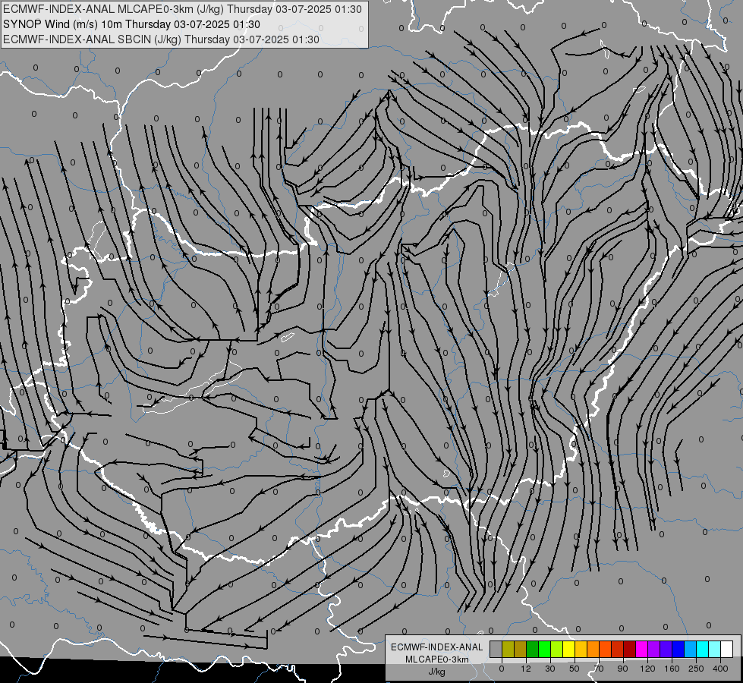Click the legend tick value 400
The width and height of the screenshot is (743, 683).
[x=720, y=669]
